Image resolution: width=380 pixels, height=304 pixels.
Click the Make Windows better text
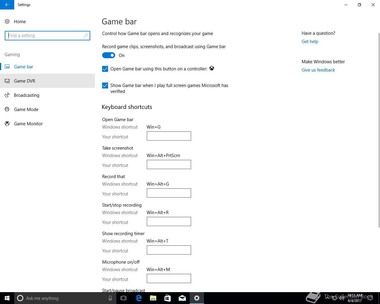coord(323,62)
